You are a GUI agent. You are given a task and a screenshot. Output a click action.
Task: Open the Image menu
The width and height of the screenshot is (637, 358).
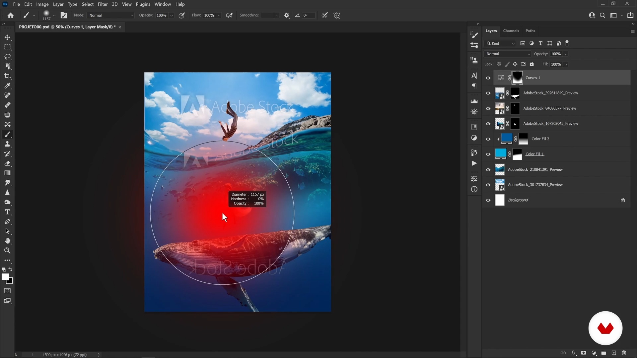42,4
